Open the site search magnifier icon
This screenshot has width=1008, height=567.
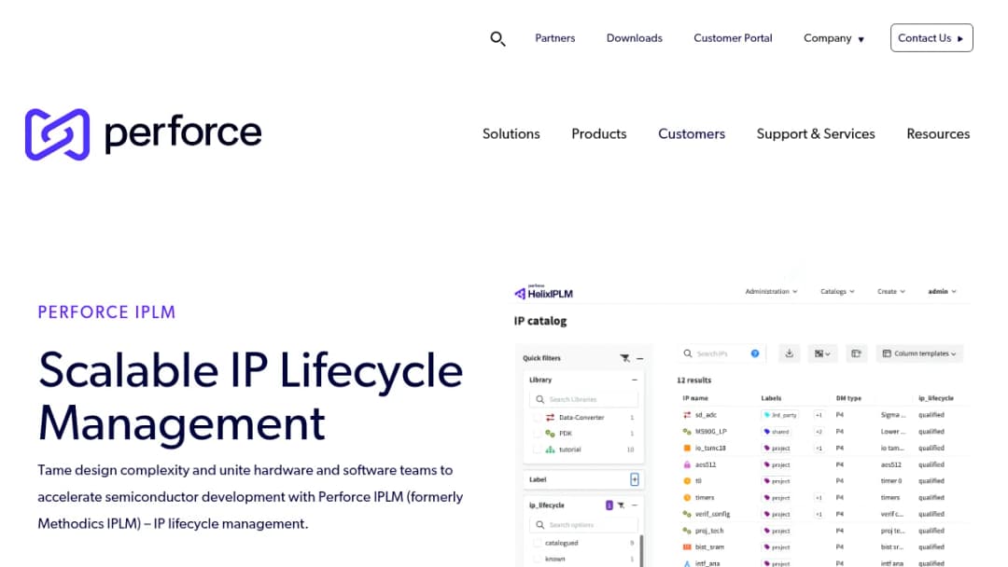point(497,39)
